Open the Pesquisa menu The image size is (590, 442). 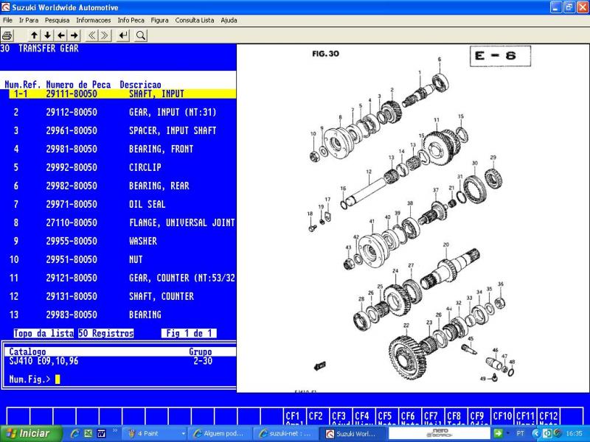(x=58, y=20)
